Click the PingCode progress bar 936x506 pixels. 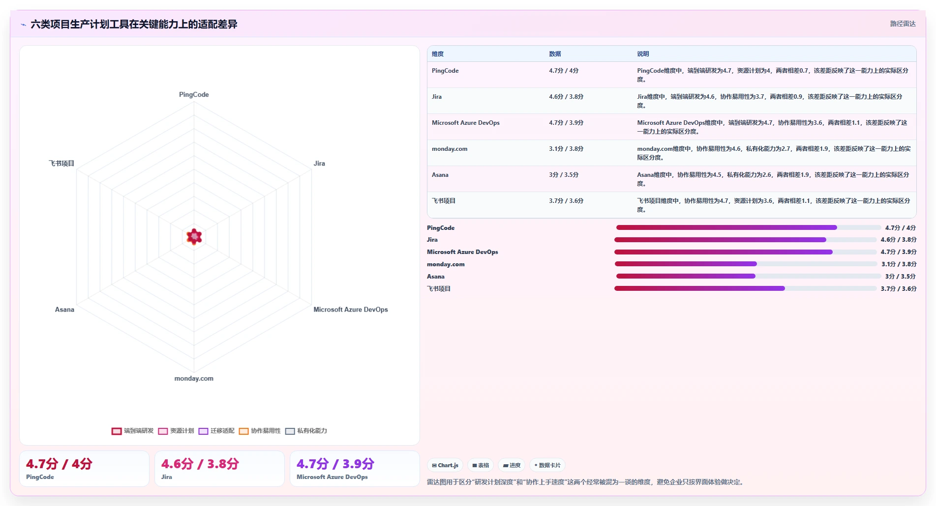748,227
